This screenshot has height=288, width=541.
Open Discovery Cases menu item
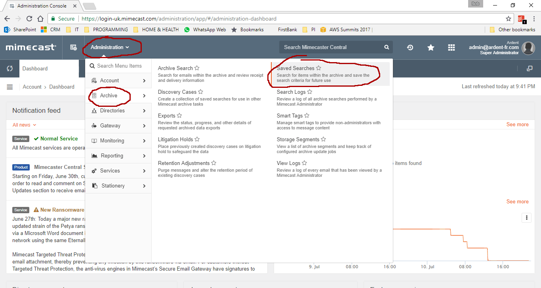point(177,92)
